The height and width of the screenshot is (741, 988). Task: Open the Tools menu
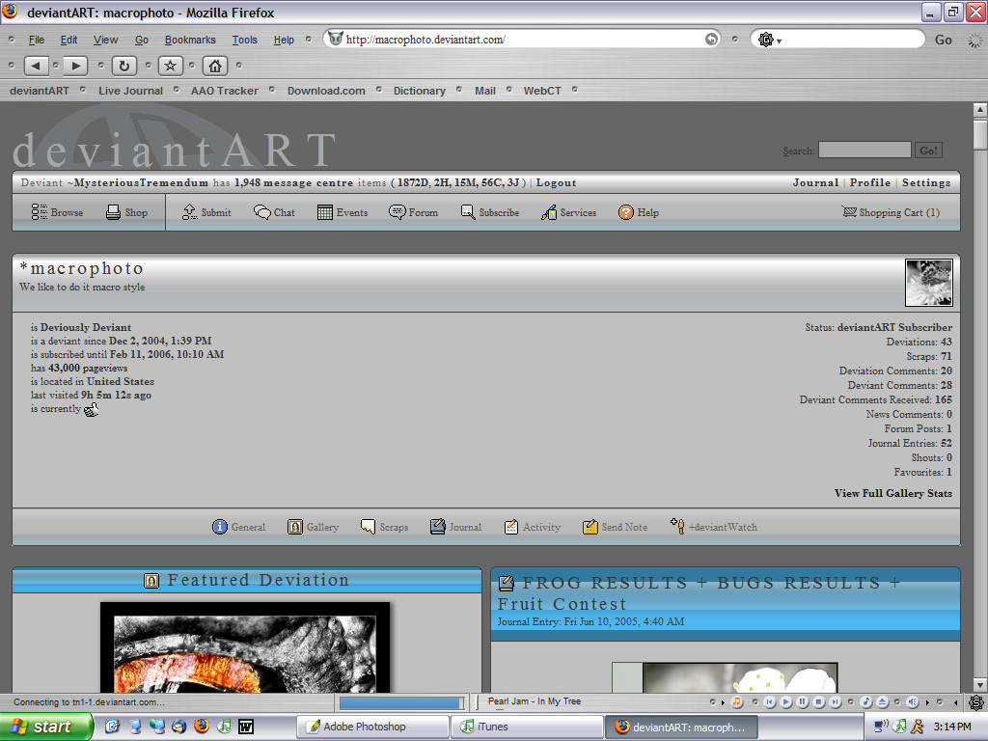click(x=244, y=40)
